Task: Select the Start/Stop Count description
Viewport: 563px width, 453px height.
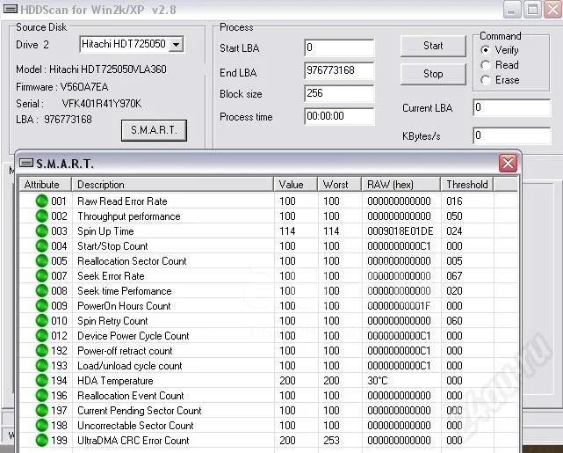Action: [112, 246]
